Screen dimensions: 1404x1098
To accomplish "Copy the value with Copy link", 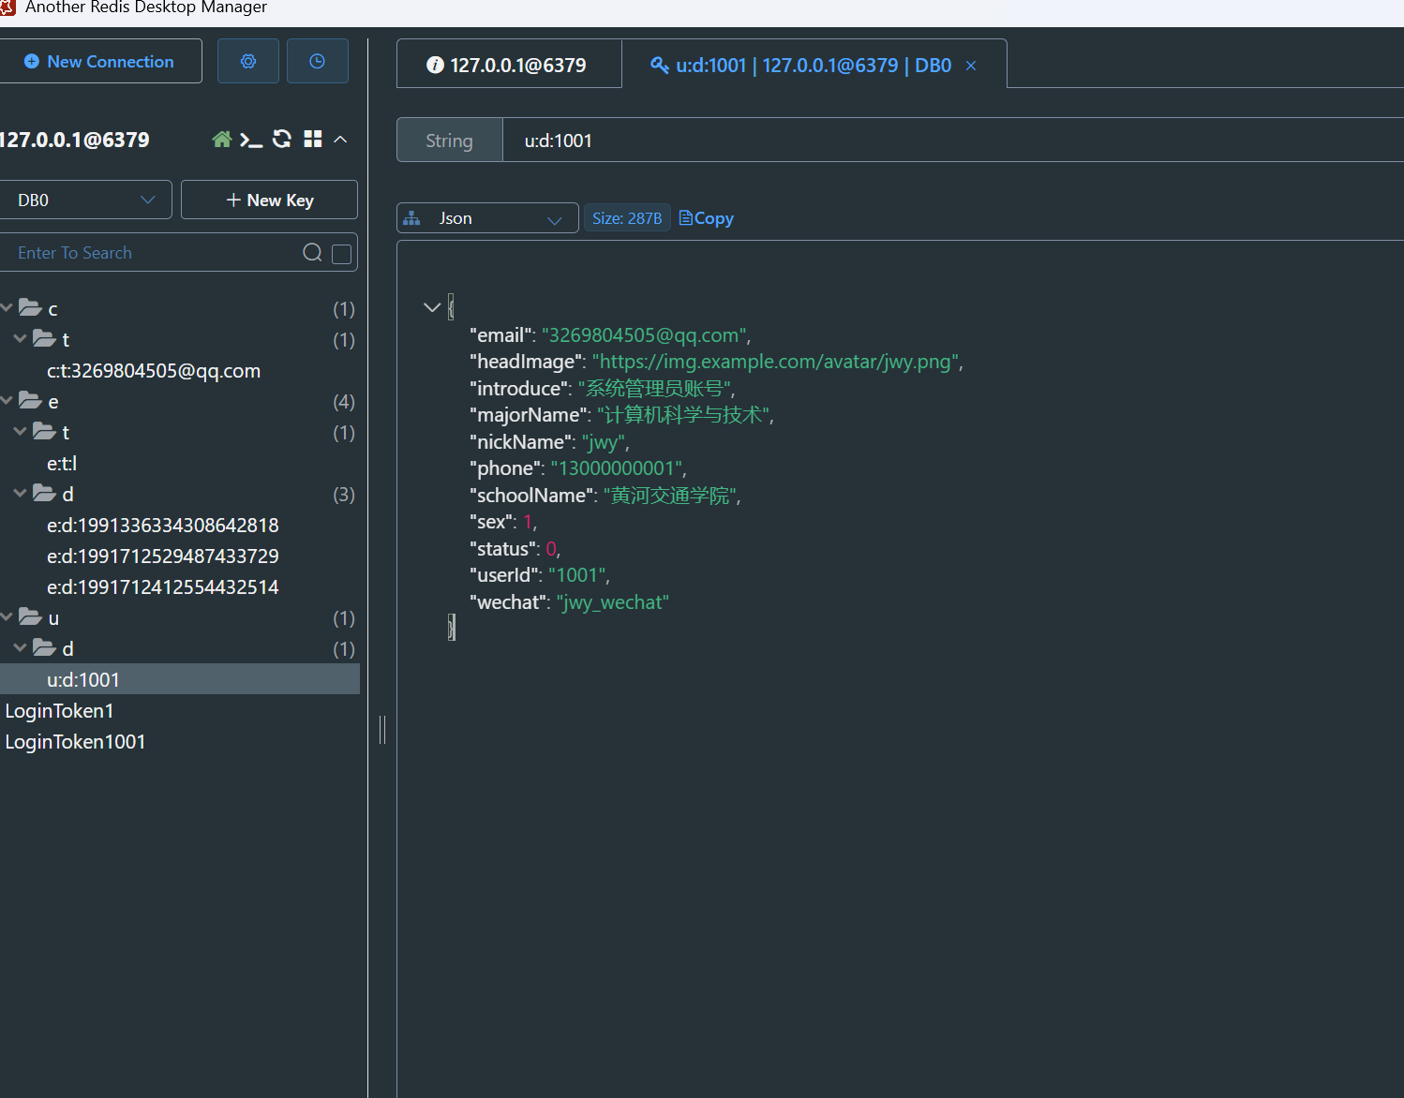I will coord(706,218).
